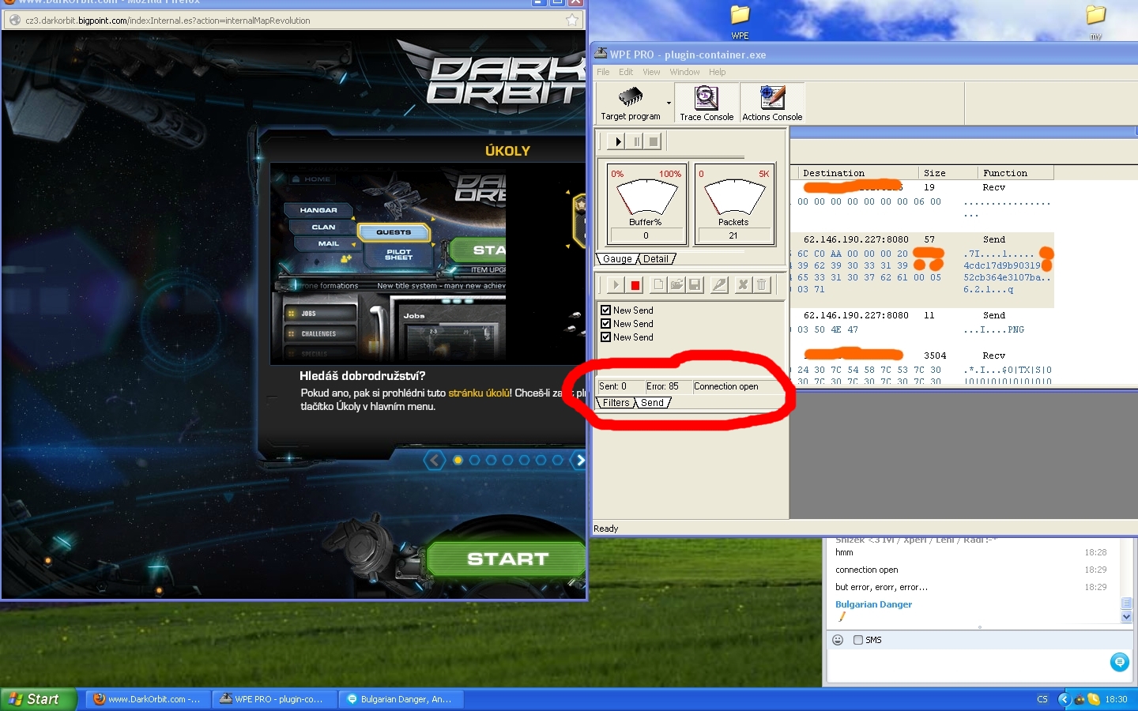The width and height of the screenshot is (1138, 711).
Task: Clear send list with trash icon
Action: pos(761,284)
